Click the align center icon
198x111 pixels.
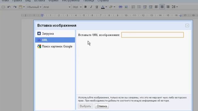[x=162, y=7]
